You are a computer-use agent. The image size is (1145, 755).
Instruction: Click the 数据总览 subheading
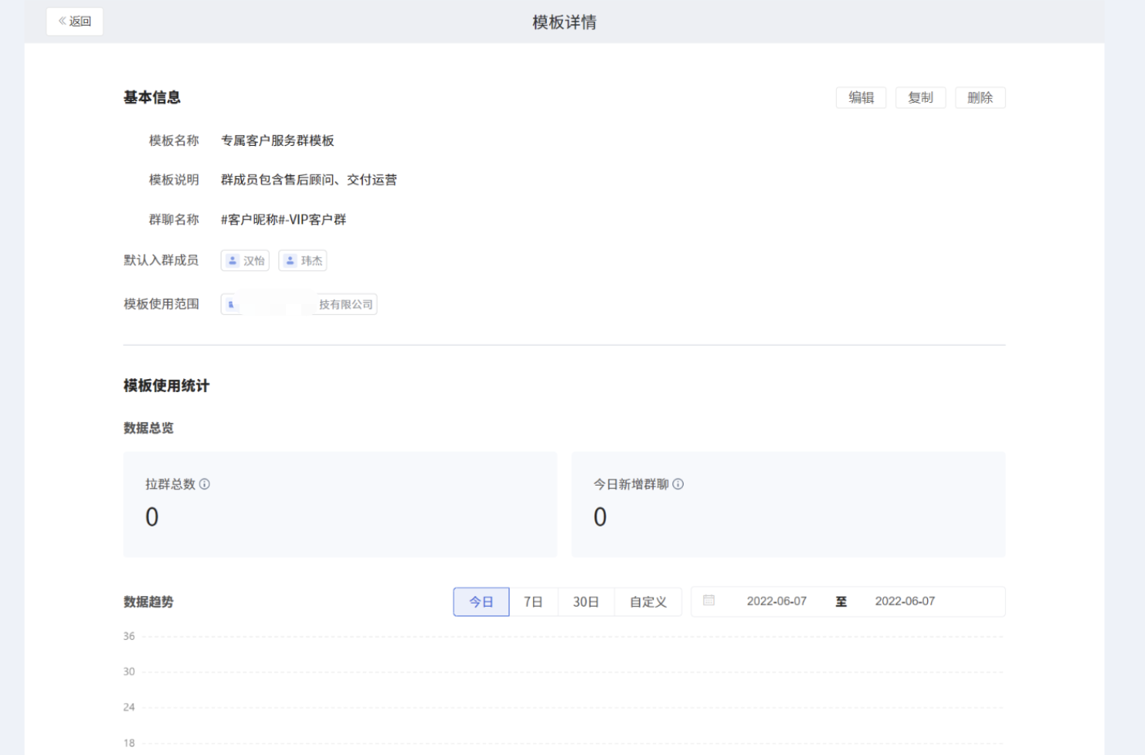click(x=148, y=428)
